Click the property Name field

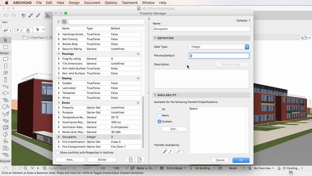pos(201,29)
